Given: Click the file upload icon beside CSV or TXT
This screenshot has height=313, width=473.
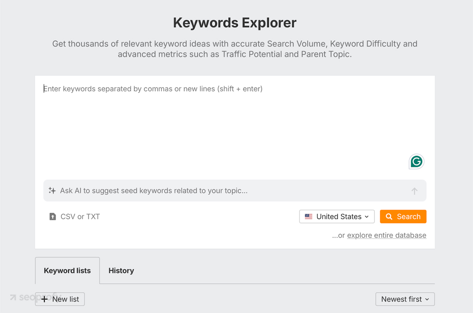Looking at the screenshot, I should point(52,217).
